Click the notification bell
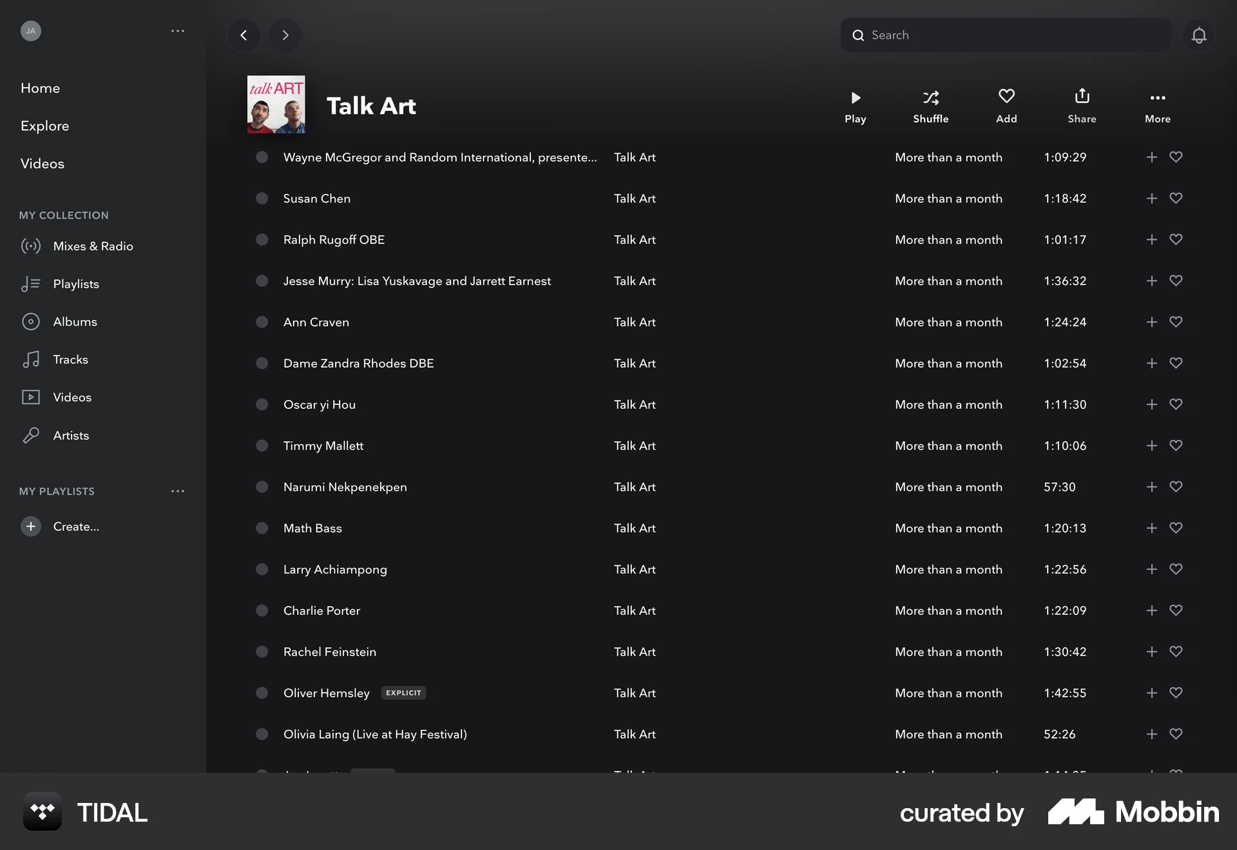 (1199, 35)
